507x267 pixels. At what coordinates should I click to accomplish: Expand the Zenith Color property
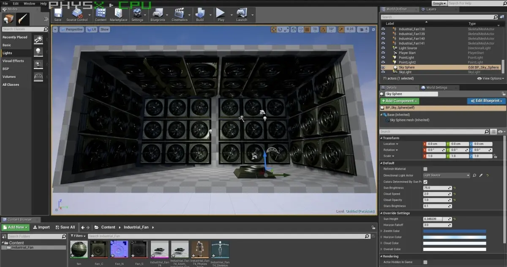pos(382,231)
